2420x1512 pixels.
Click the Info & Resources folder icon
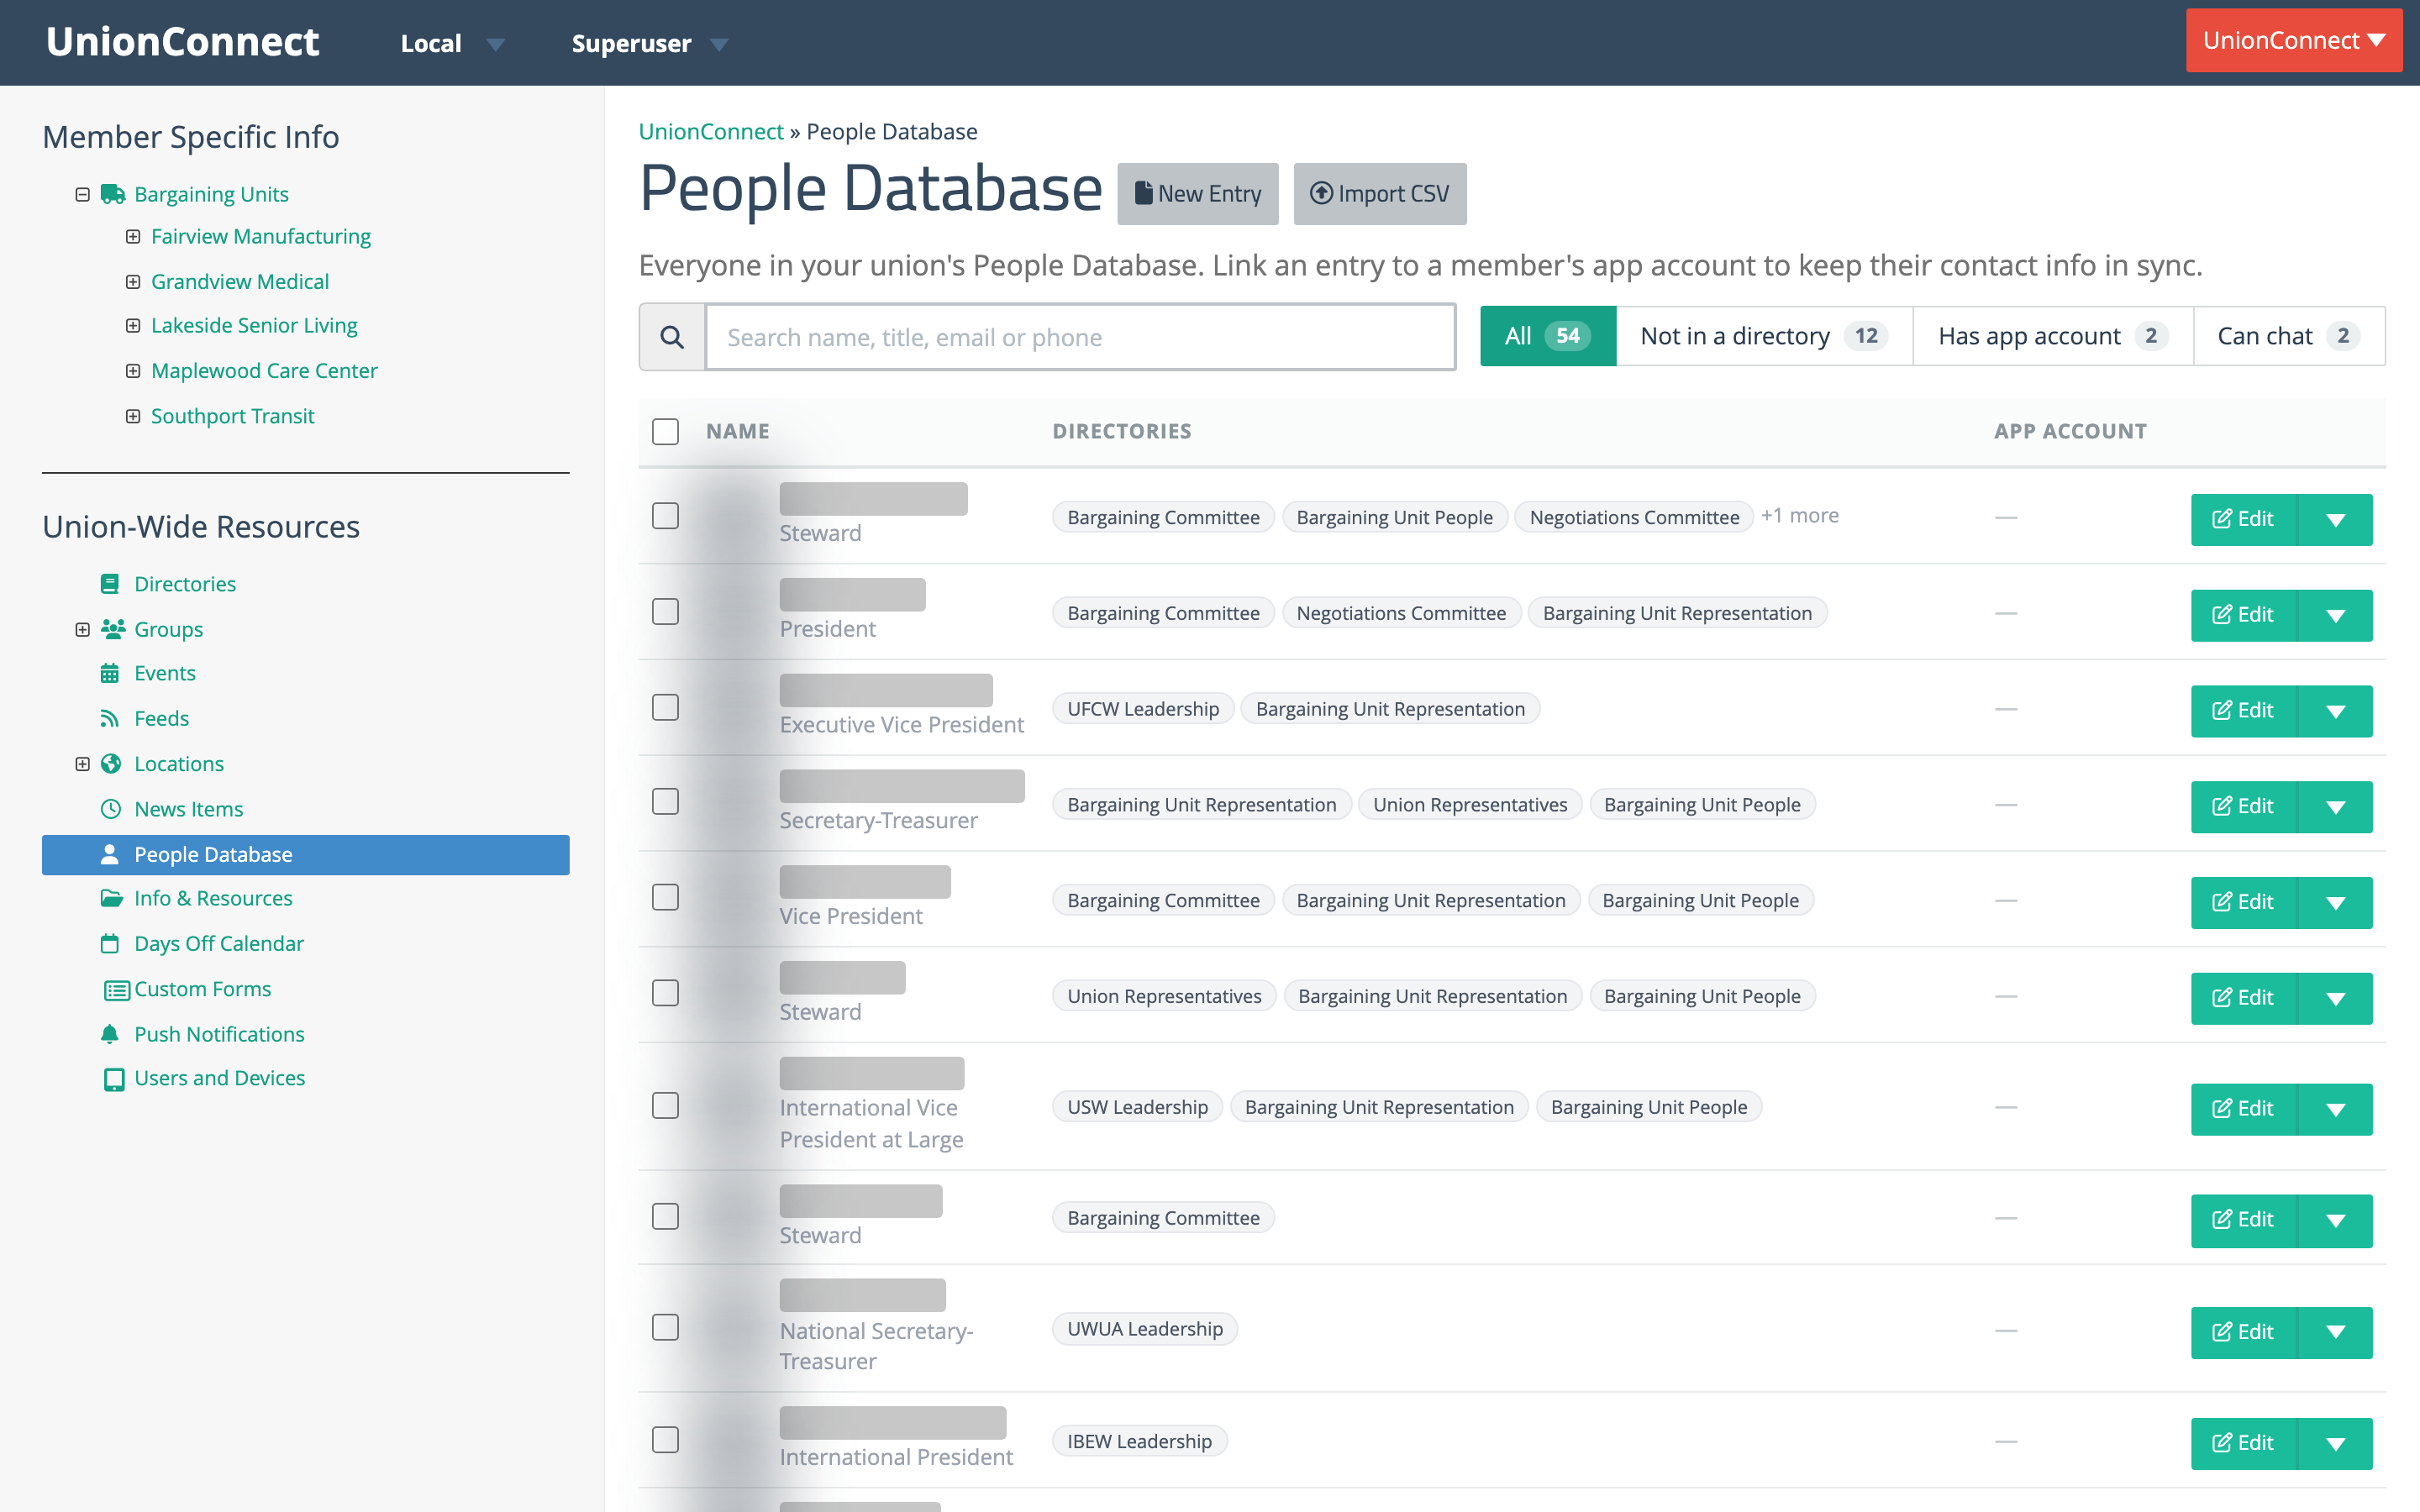(111, 898)
